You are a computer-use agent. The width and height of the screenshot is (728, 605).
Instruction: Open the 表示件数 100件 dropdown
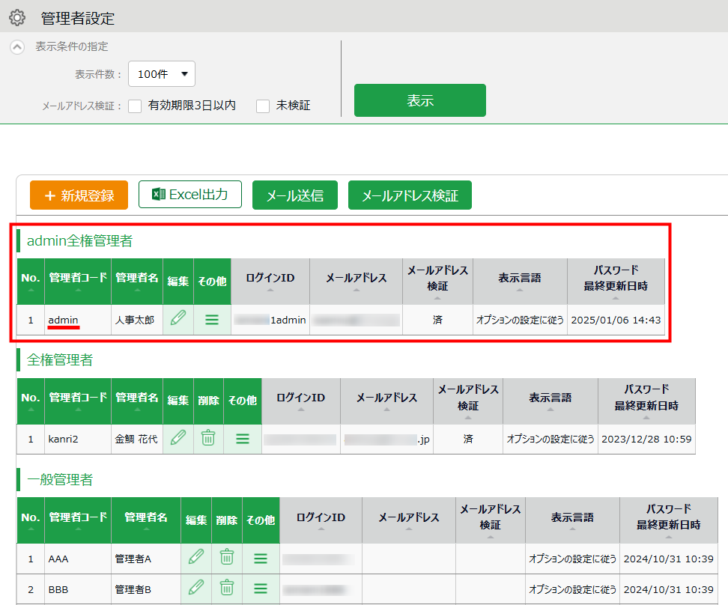click(x=162, y=74)
